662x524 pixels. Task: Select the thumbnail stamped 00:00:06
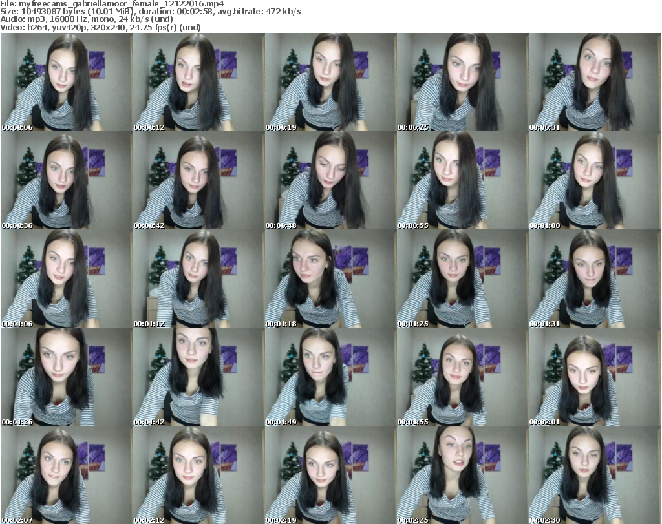[x=67, y=82]
